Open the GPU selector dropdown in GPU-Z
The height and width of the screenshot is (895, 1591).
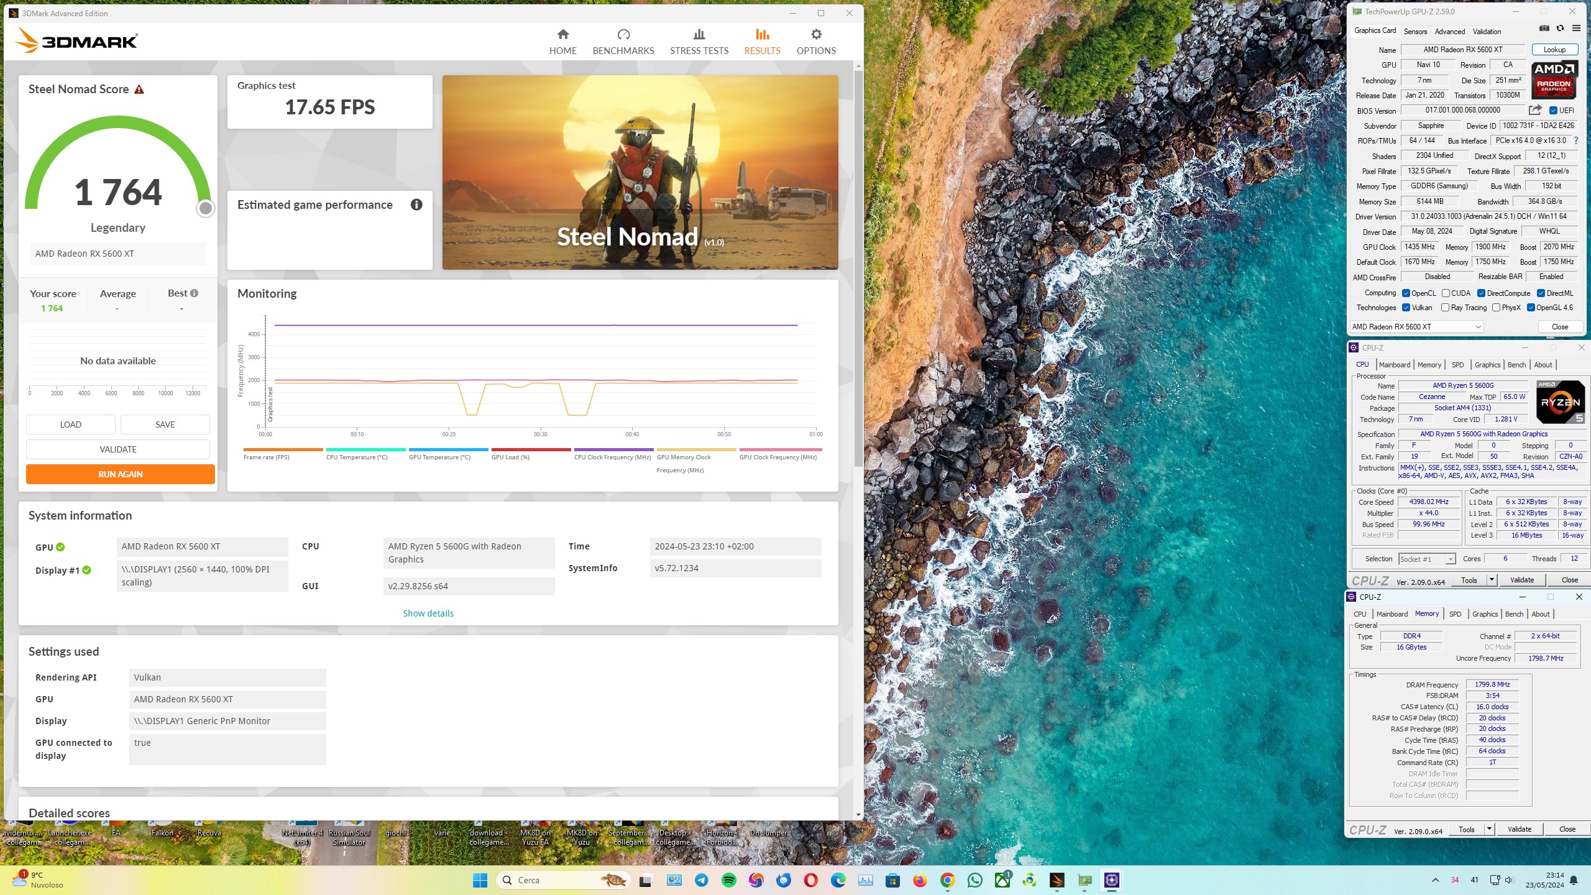(1416, 327)
